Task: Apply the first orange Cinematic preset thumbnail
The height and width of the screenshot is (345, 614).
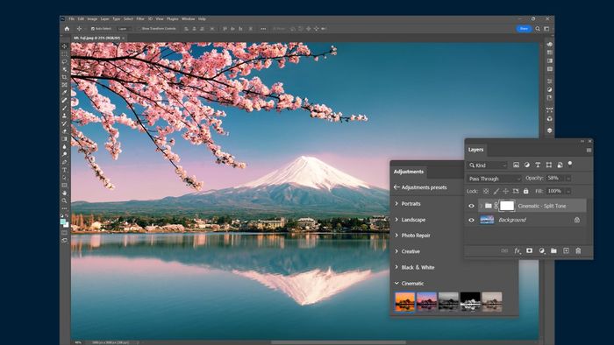Action: click(405, 301)
